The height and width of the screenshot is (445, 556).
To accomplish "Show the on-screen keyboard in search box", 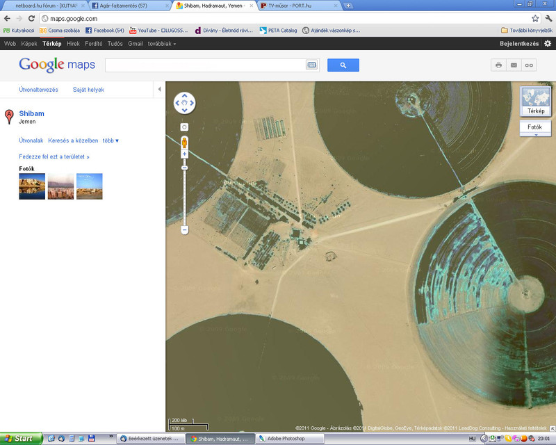I will pos(311,65).
